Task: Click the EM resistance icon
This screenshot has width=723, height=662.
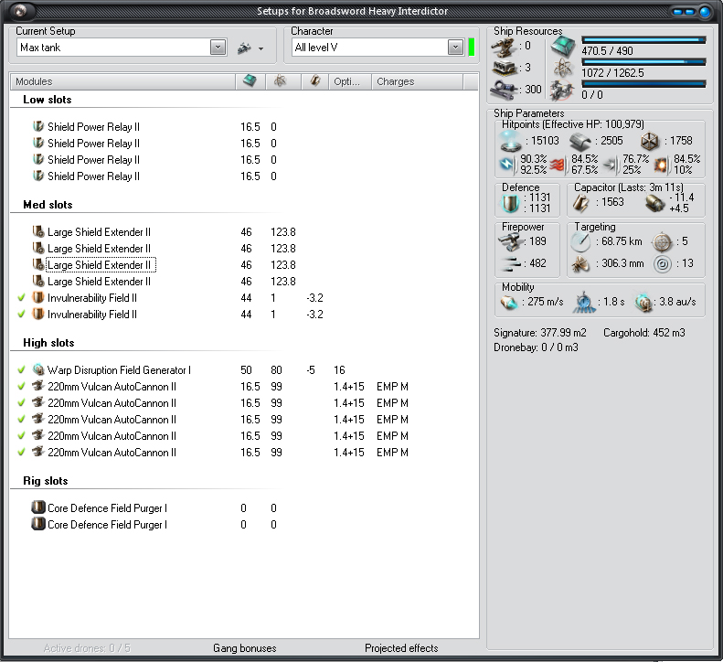Action: (506, 164)
